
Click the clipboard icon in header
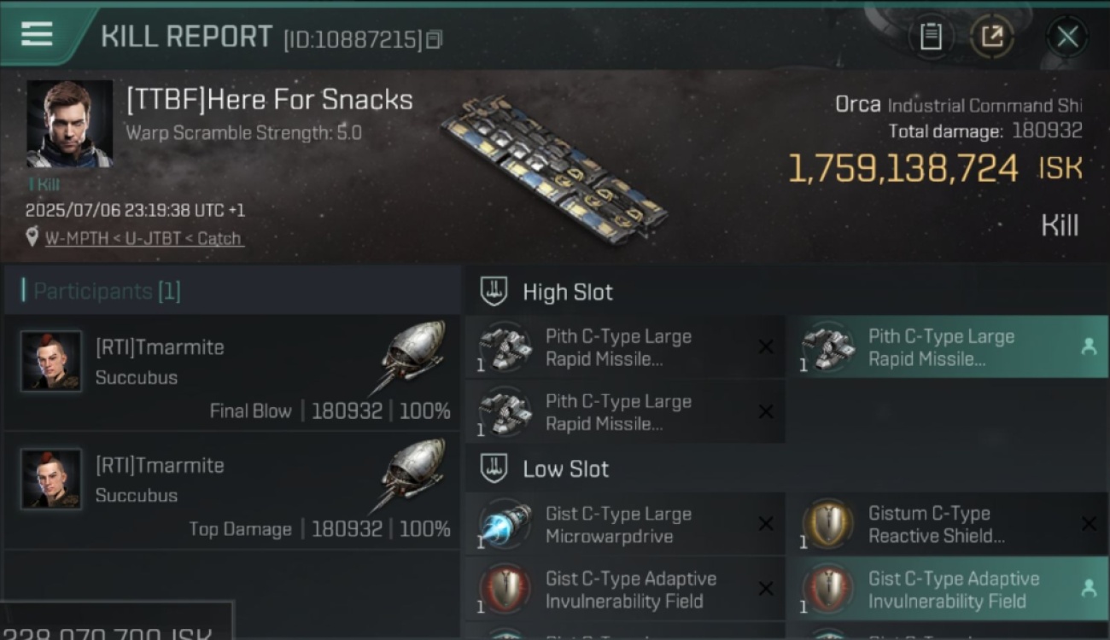tap(931, 37)
